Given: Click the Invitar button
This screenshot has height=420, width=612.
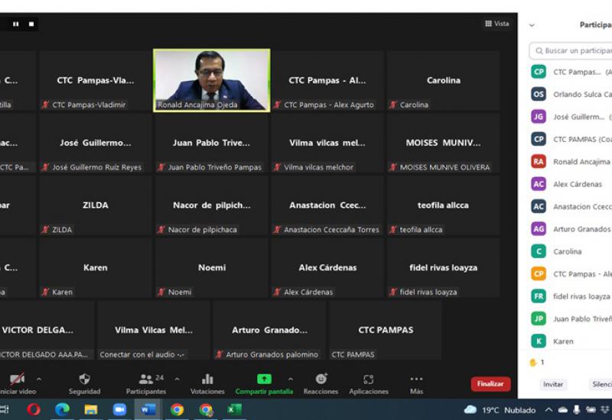Looking at the screenshot, I should 553,384.
